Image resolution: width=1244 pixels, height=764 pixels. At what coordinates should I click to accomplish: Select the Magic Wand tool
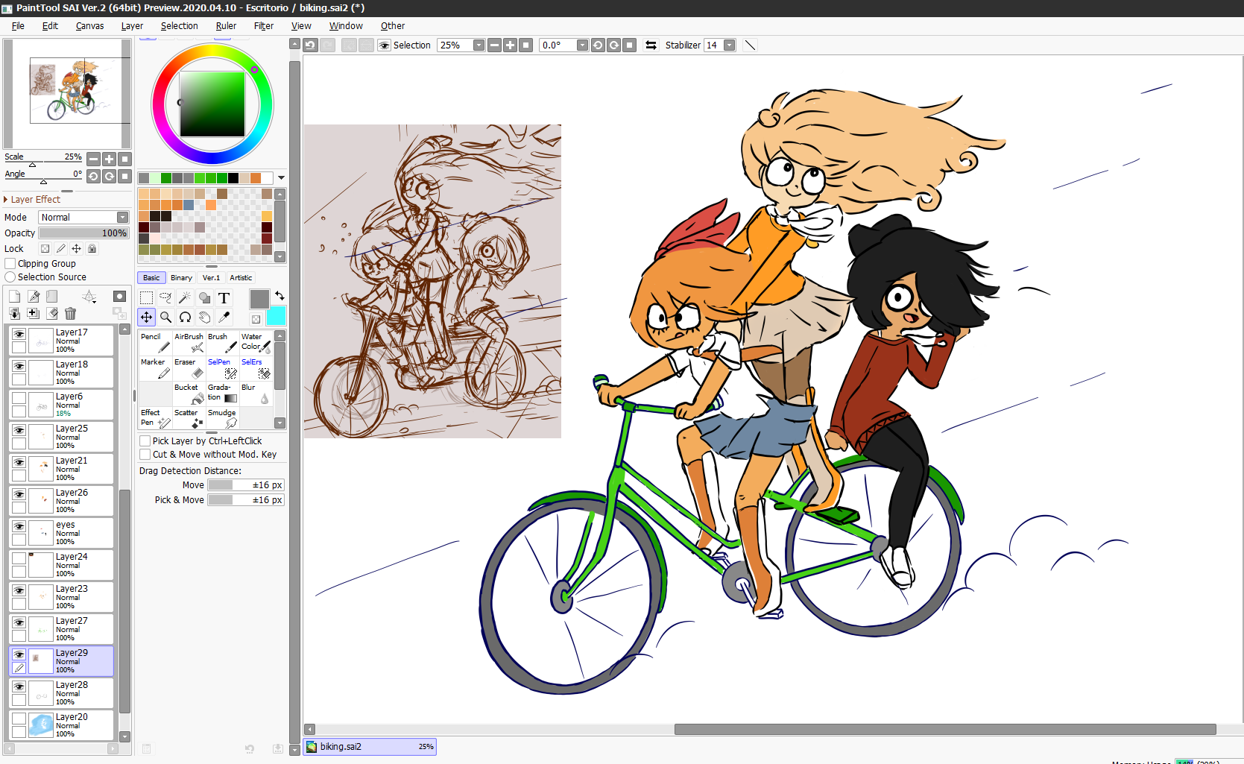pos(185,297)
